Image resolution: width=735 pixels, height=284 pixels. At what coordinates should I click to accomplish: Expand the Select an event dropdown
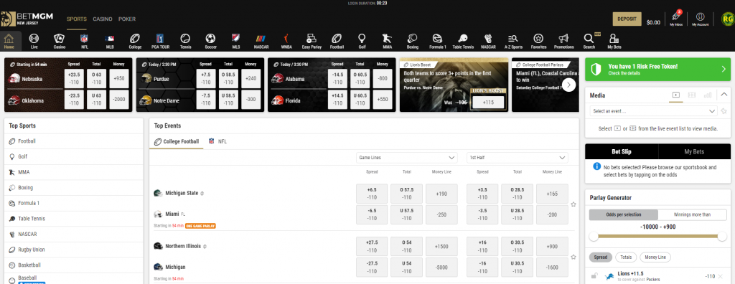tap(653, 111)
